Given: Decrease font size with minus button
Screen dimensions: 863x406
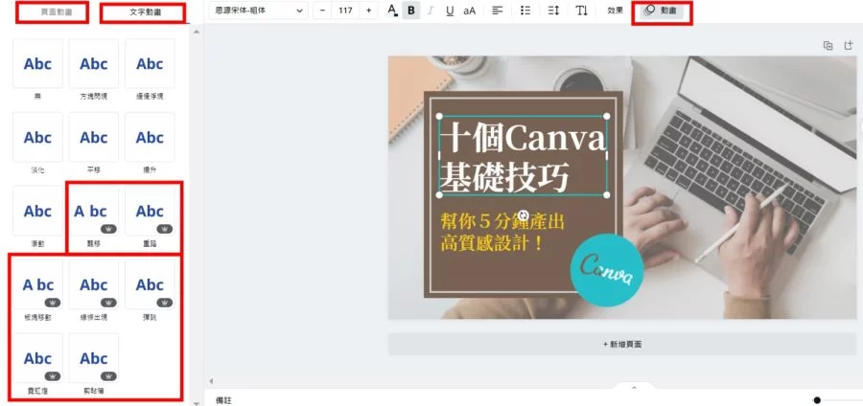Looking at the screenshot, I should (x=322, y=11).
